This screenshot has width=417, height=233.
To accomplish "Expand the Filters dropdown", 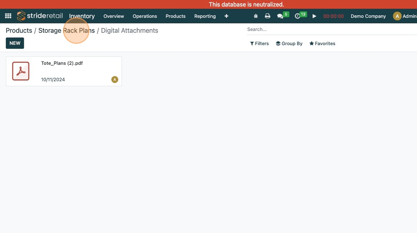I will (259, 43).
